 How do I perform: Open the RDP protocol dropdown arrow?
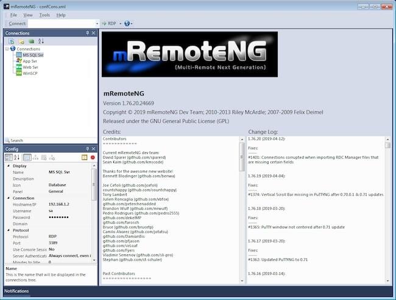120,24
